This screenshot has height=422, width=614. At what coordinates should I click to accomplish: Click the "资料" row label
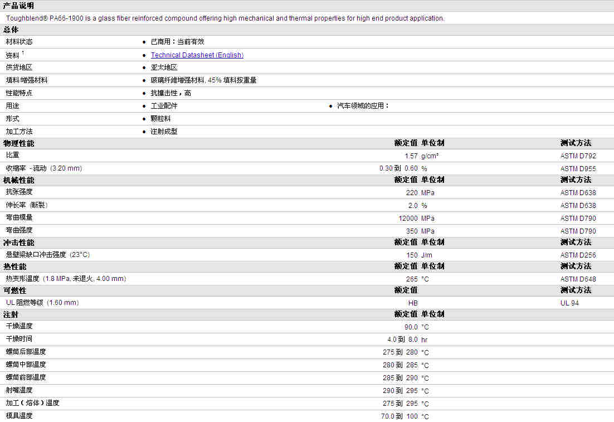pyautogui.click(x=12, y=55)
